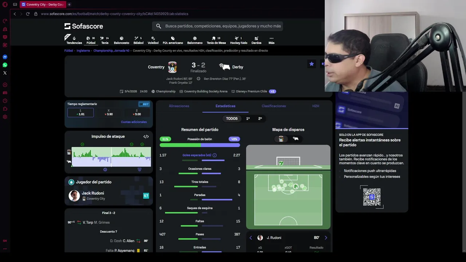Open the player icon in Opera sidebar
This screenshot has height=262, width=466.
point(5,85)
